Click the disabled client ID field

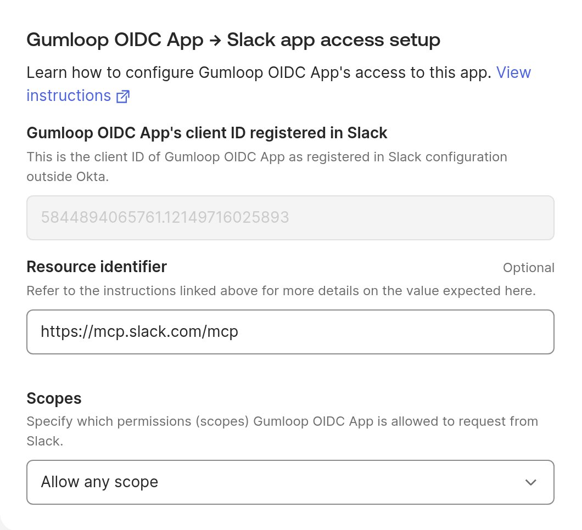click(290, 218)
